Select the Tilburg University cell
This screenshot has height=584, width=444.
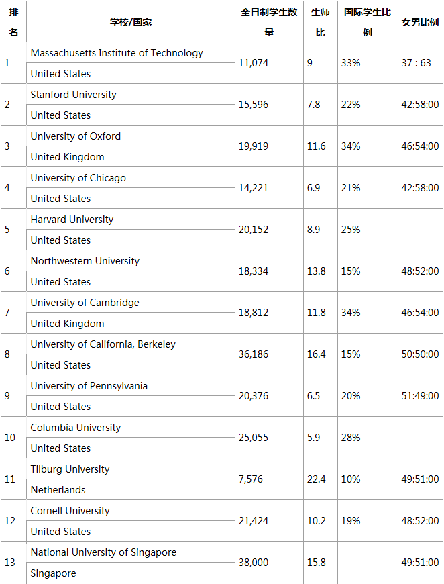[x=70, y=469]
